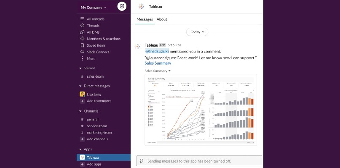Select the Tableau app in sidebar

coord(103,157)
